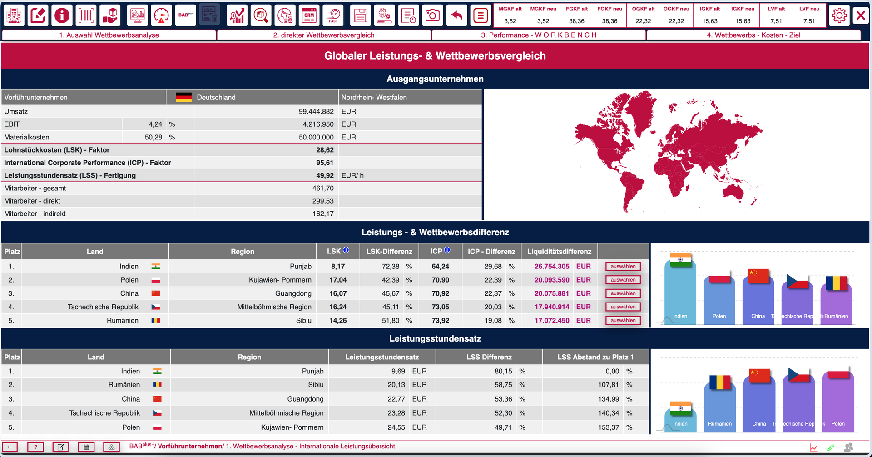Screen dimensions: 872x457
Task: Open the FACT speedometer icon
Action: [333, 16]
